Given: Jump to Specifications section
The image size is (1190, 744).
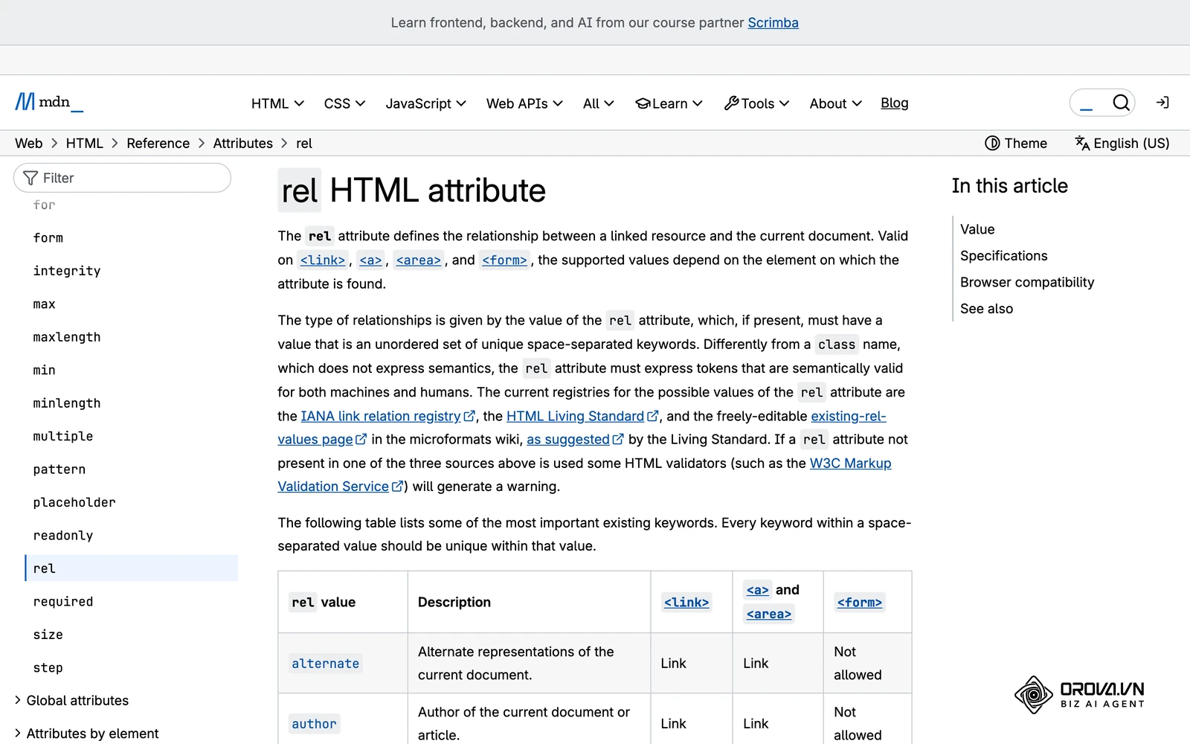Looking at the screenshot, I should click(1003, 256).
